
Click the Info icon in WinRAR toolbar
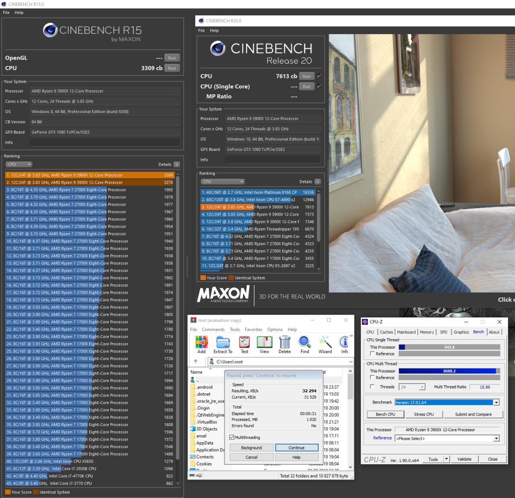click(x=344, y=342)
